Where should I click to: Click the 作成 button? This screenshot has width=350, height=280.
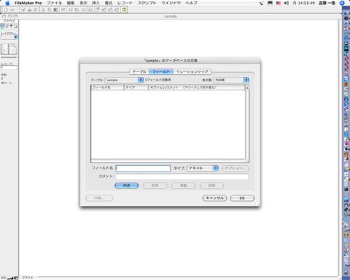pyautogui.click(x=127, y=185)
